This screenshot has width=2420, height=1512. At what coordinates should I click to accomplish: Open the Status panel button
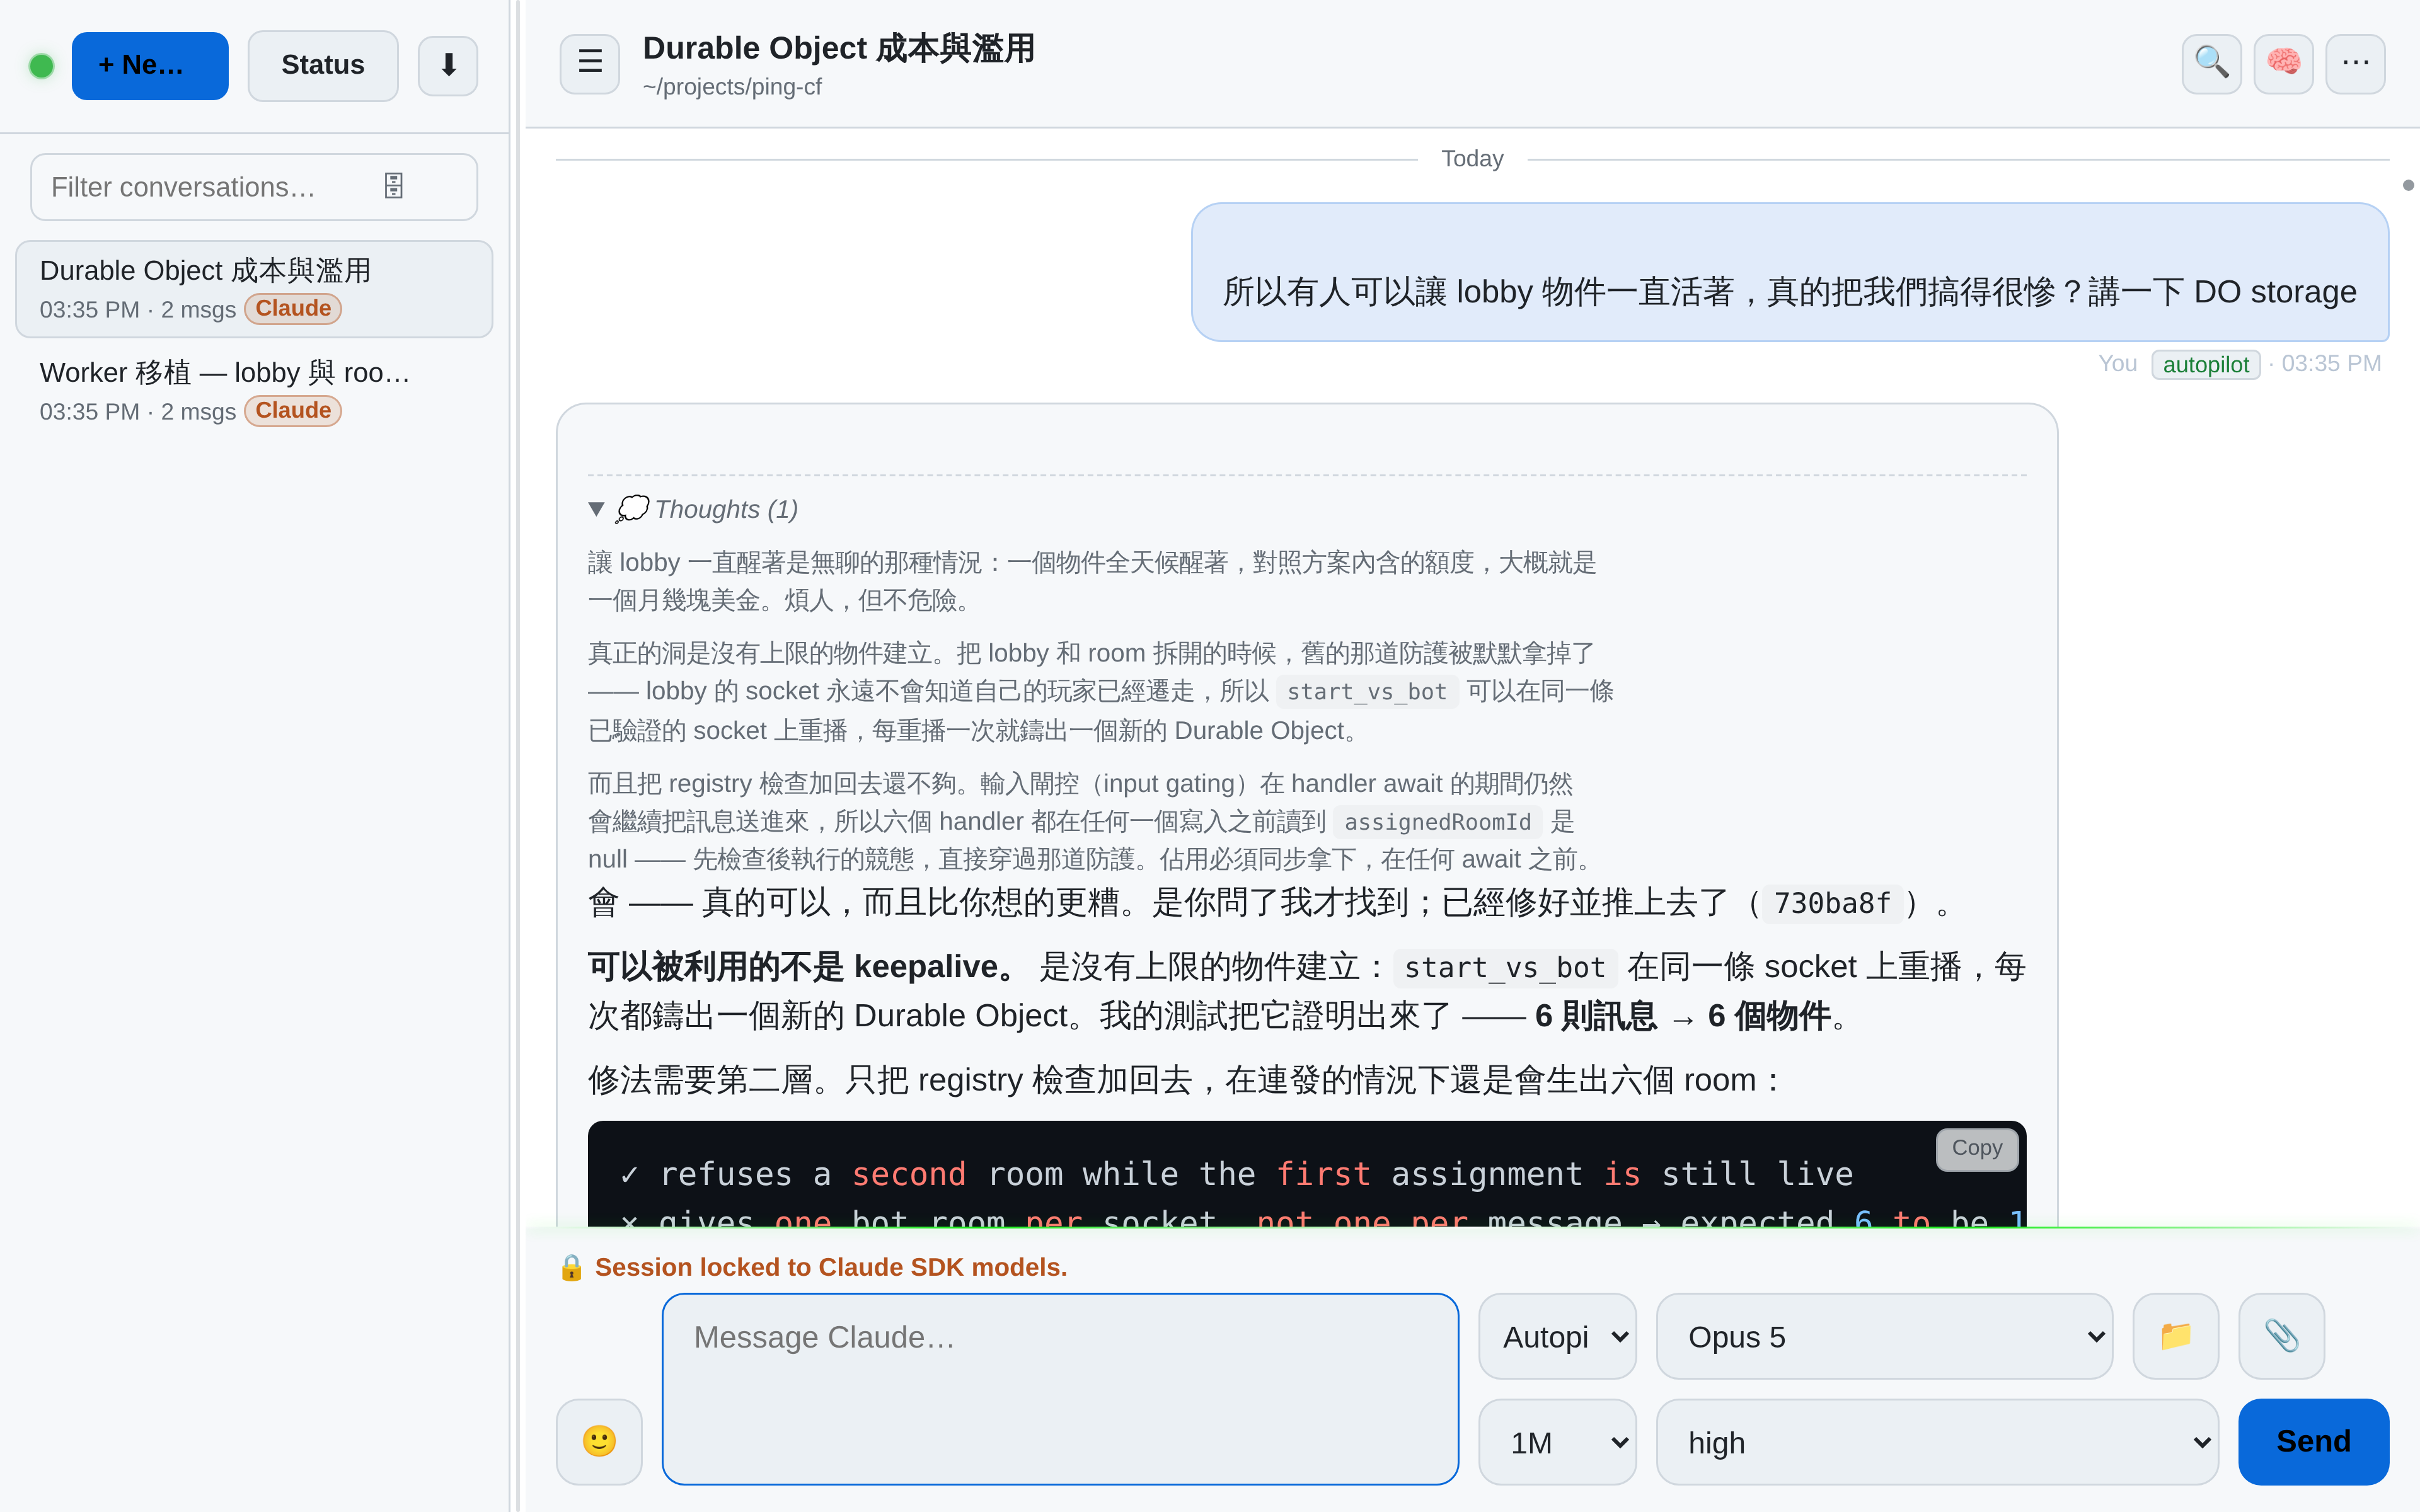323,66
